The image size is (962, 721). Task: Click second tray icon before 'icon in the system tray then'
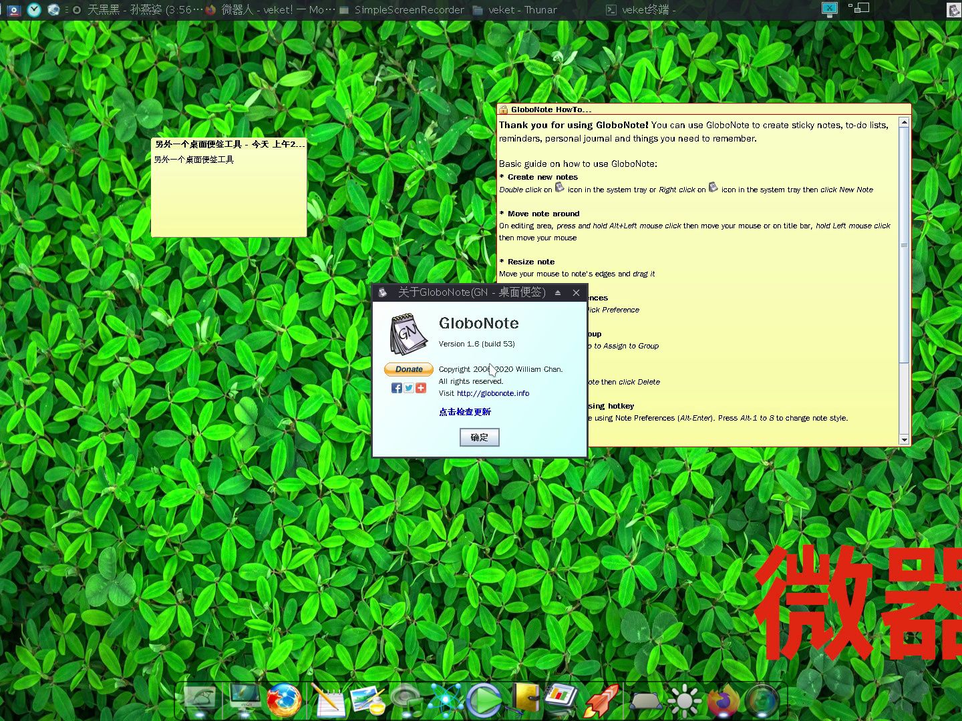pos(713,188)
